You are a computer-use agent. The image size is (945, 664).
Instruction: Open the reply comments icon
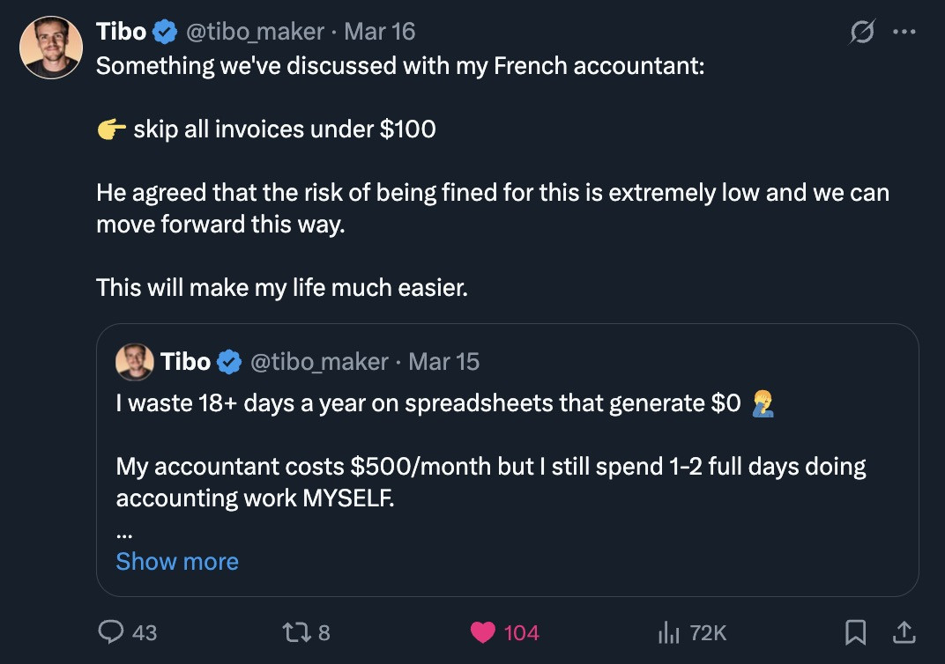point(111,632)
